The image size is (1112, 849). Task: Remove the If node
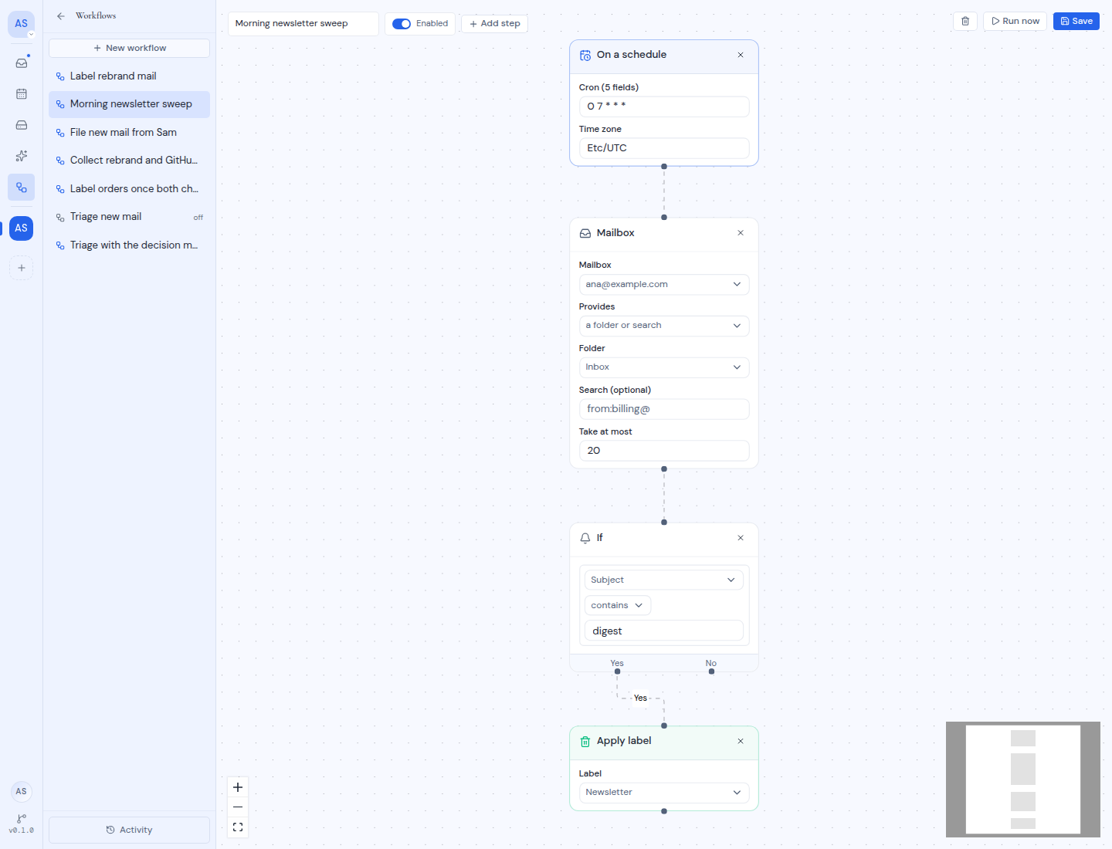point(741,538)
